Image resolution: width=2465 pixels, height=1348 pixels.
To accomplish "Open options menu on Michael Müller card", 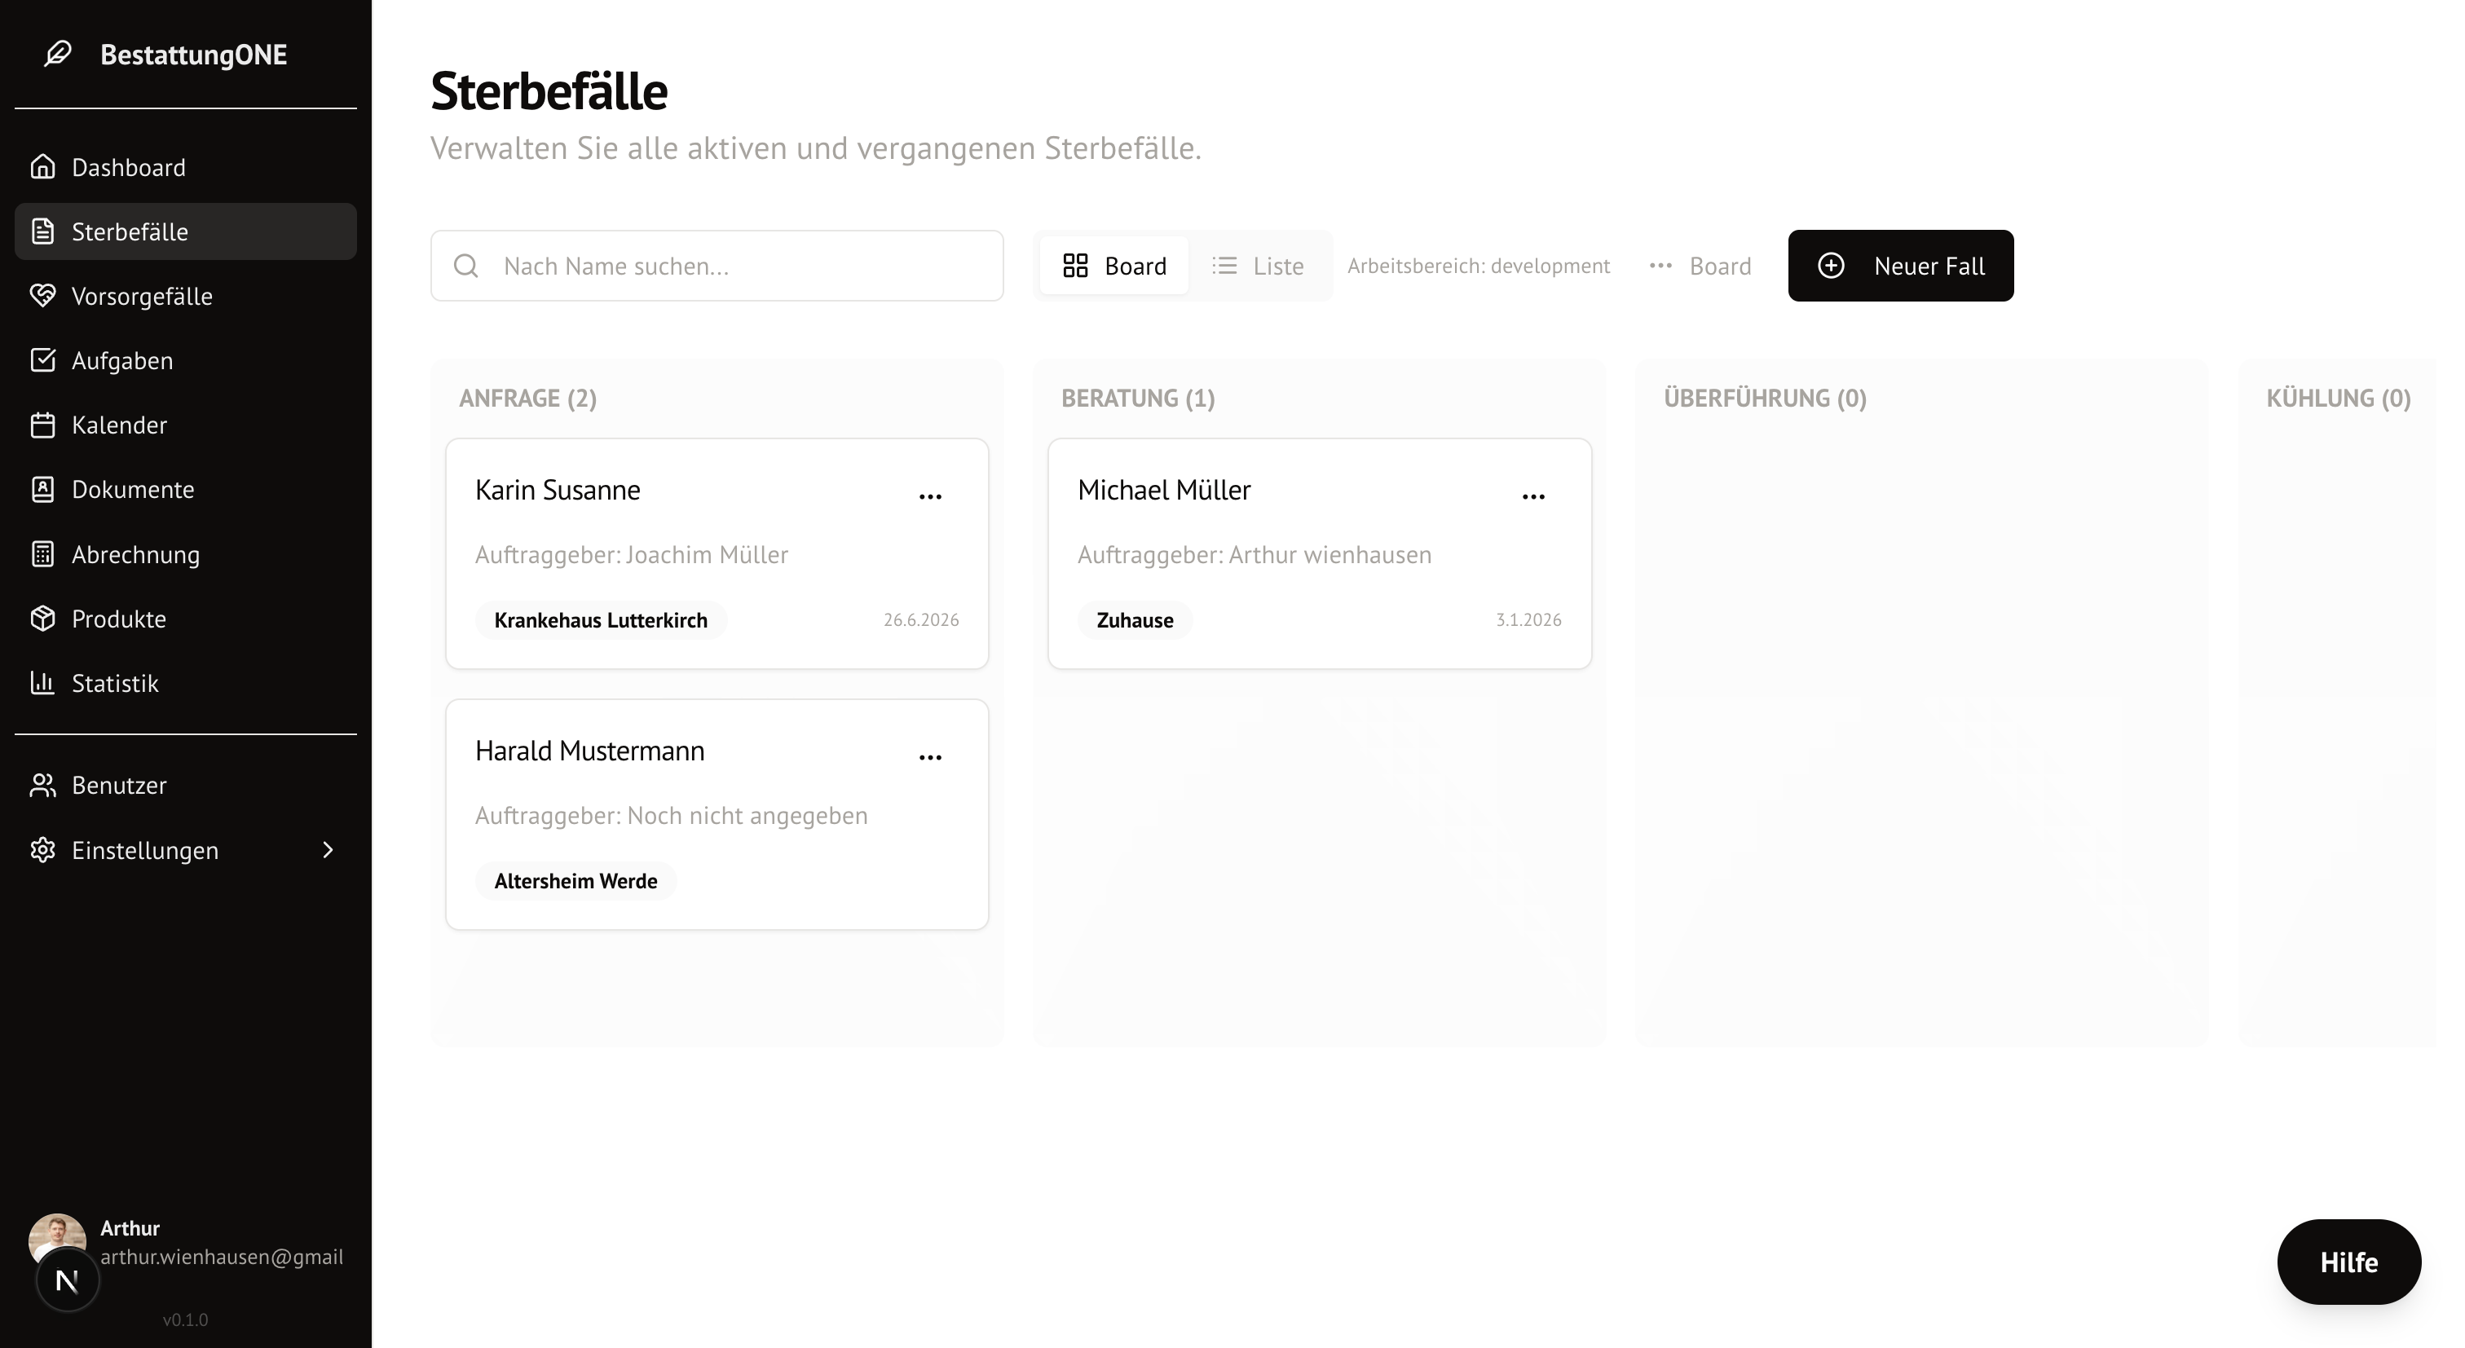I will [x=1533, y=496].
